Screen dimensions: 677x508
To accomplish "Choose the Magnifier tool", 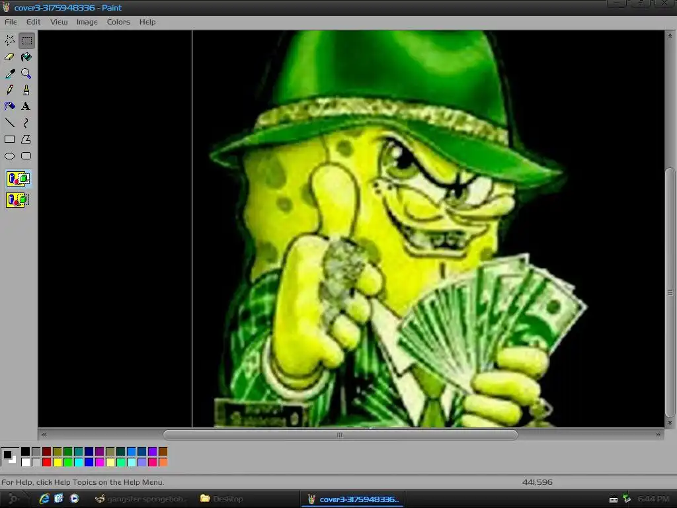I will coord(26,73).
